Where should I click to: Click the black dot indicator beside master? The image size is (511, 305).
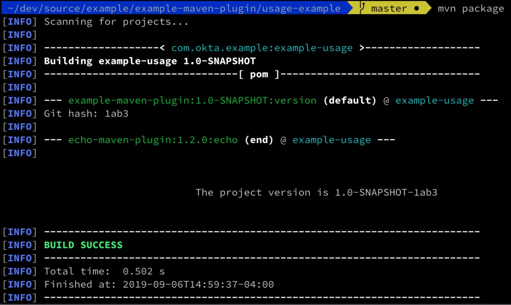point(417,8)
